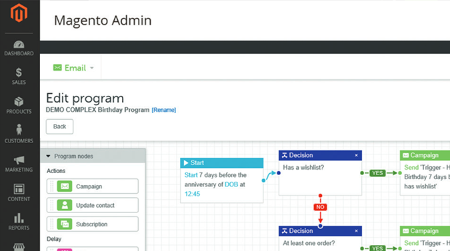Select the Campaign action node
Screen dimensions: 450x251
[93, 186]
